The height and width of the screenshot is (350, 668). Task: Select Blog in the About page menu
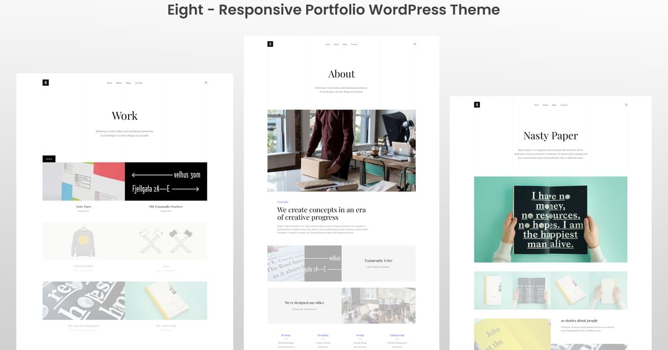[x=345, y=44]
